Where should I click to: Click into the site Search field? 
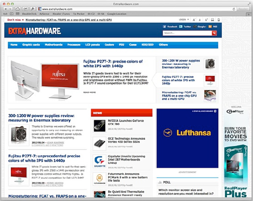[187, 33]
